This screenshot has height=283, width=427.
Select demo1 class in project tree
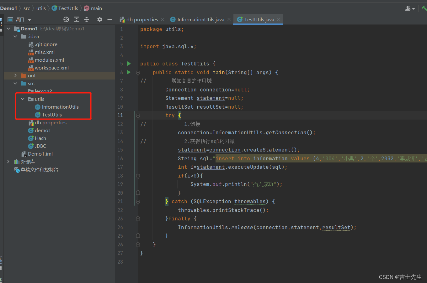[40, 131]
